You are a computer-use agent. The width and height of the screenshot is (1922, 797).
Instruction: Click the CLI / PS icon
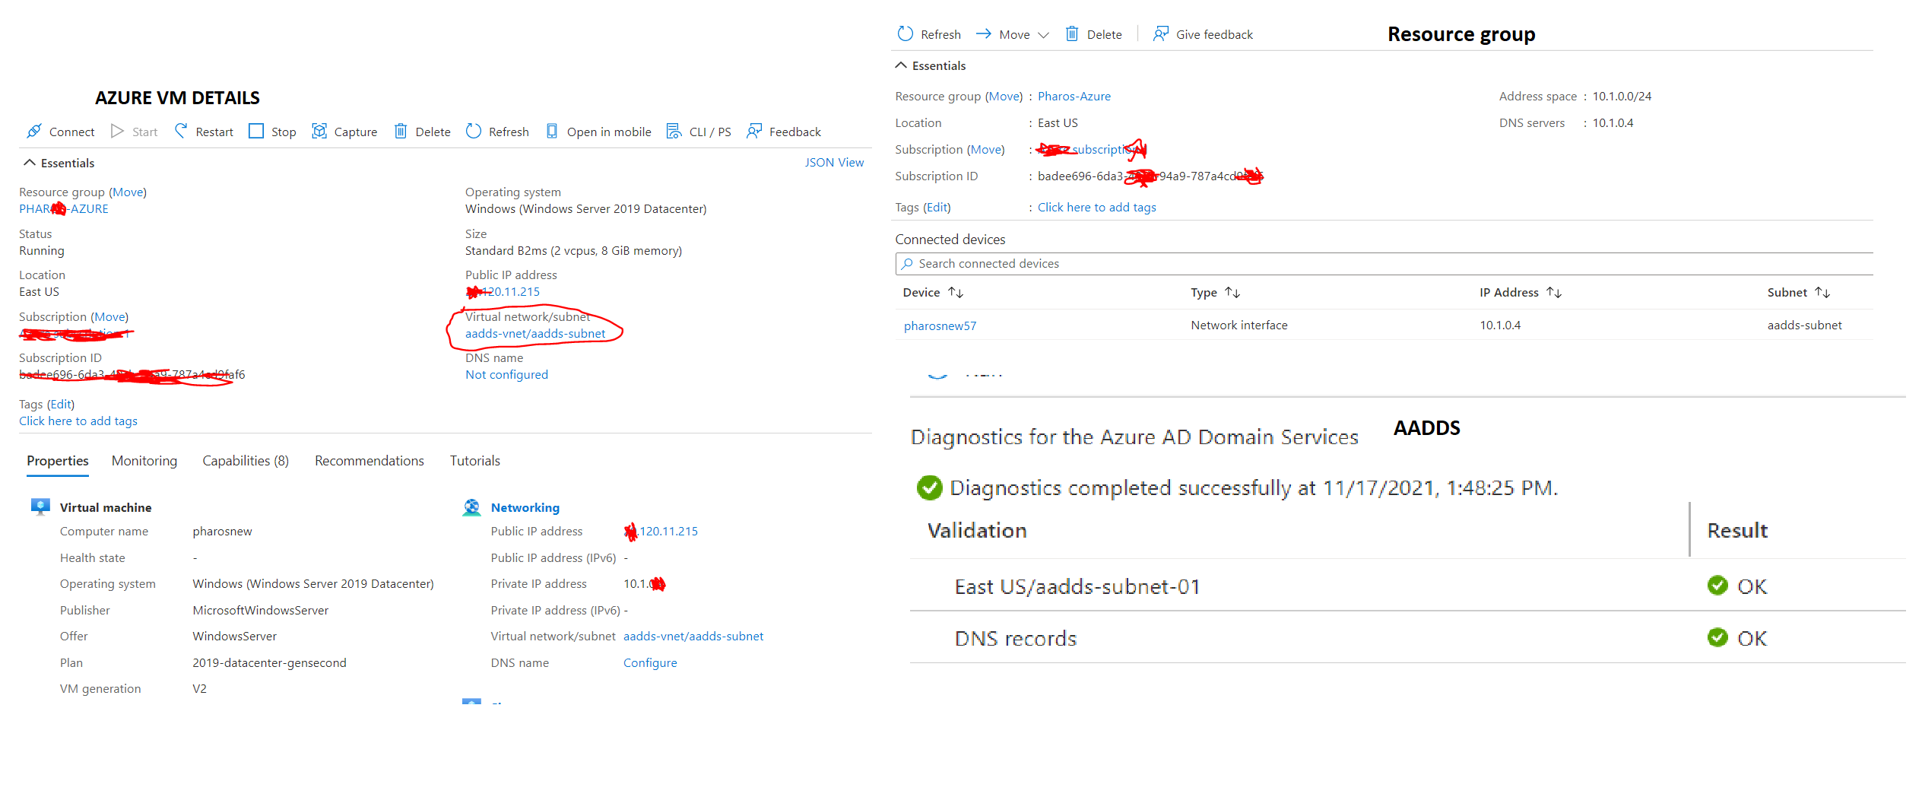pos(674,132)
